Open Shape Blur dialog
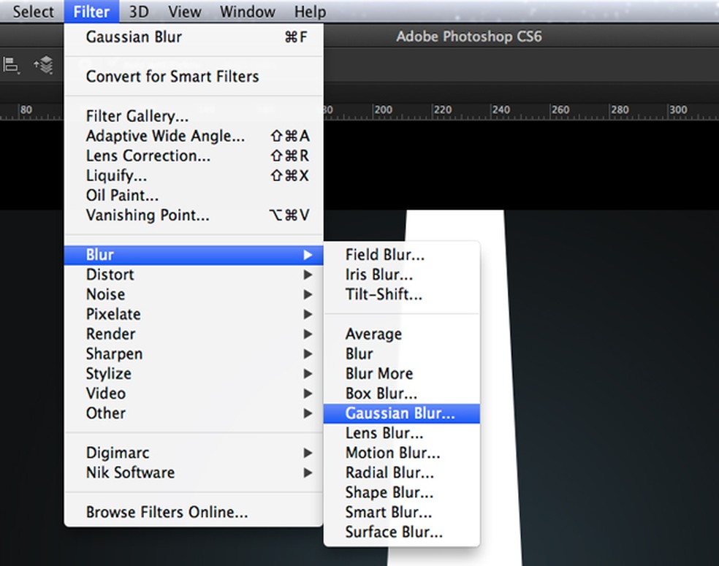 click(x=402, y=493)
